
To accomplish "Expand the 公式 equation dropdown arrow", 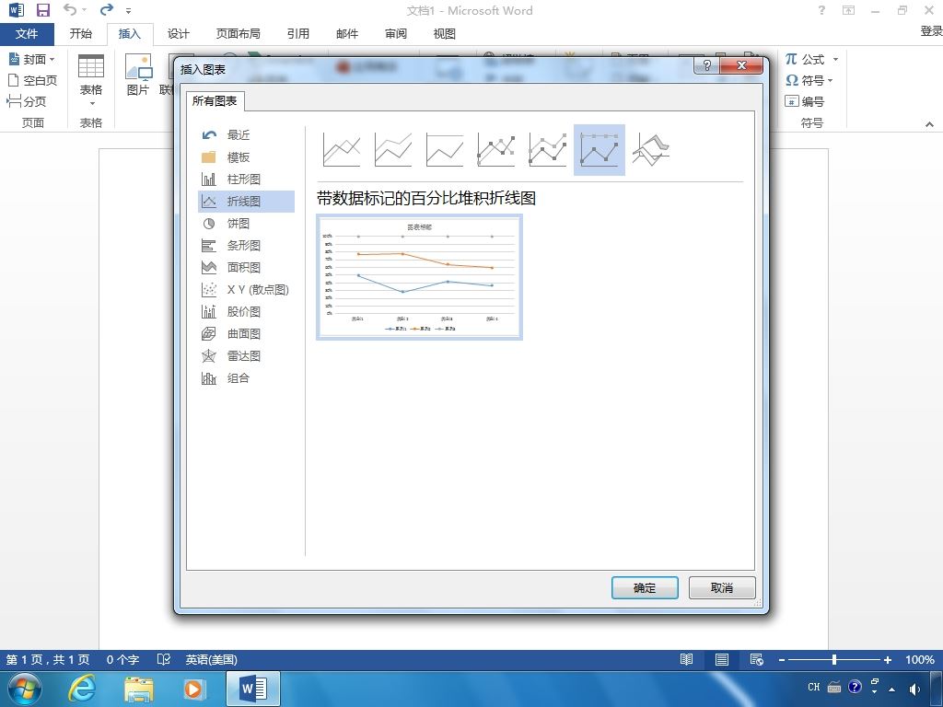I will (835, 59).
